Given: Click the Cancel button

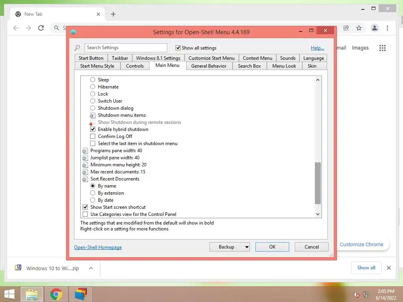Looking at the screenshot, I should point(312,247).
